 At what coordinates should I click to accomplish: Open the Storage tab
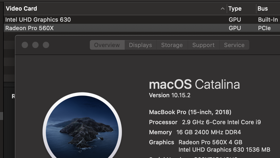coord(172,45)
